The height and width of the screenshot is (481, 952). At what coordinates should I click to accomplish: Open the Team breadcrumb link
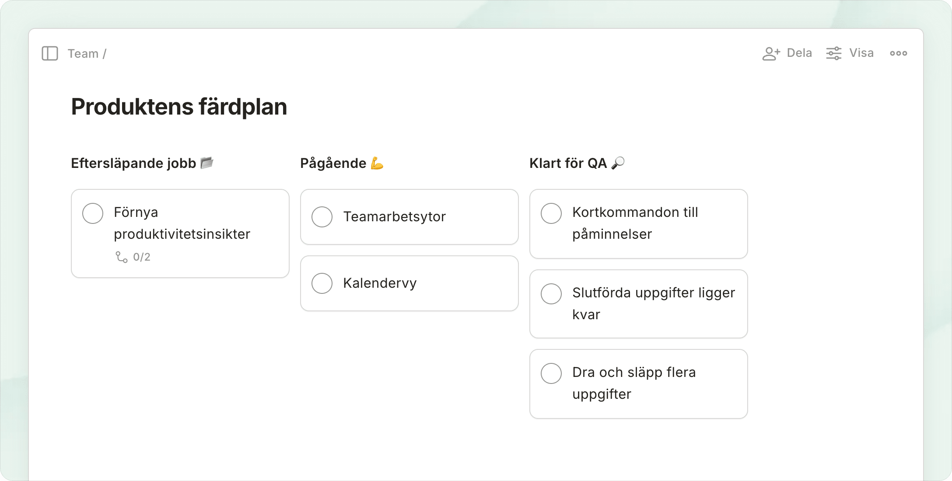coord(83,53)
